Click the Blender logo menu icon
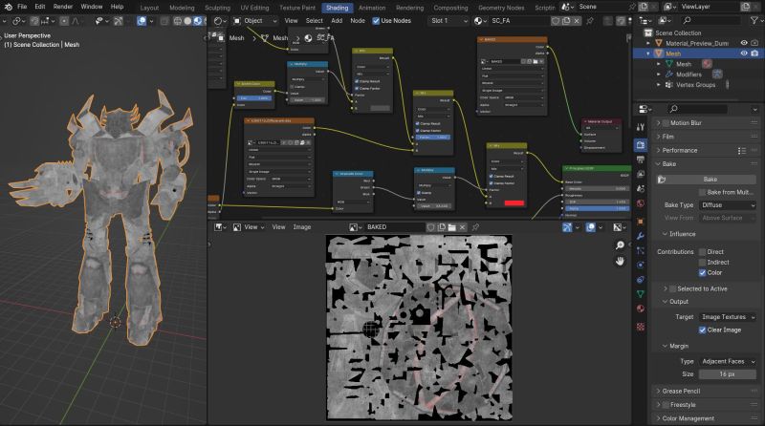Viewport: 765px width, 426px height. (x=9, y=7)
